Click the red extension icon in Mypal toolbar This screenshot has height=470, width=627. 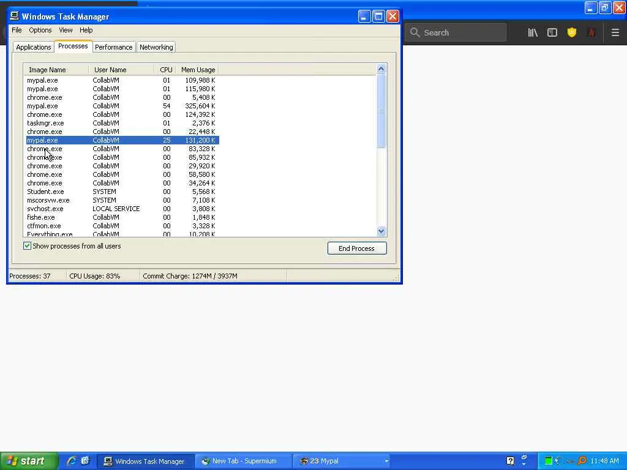591,33
